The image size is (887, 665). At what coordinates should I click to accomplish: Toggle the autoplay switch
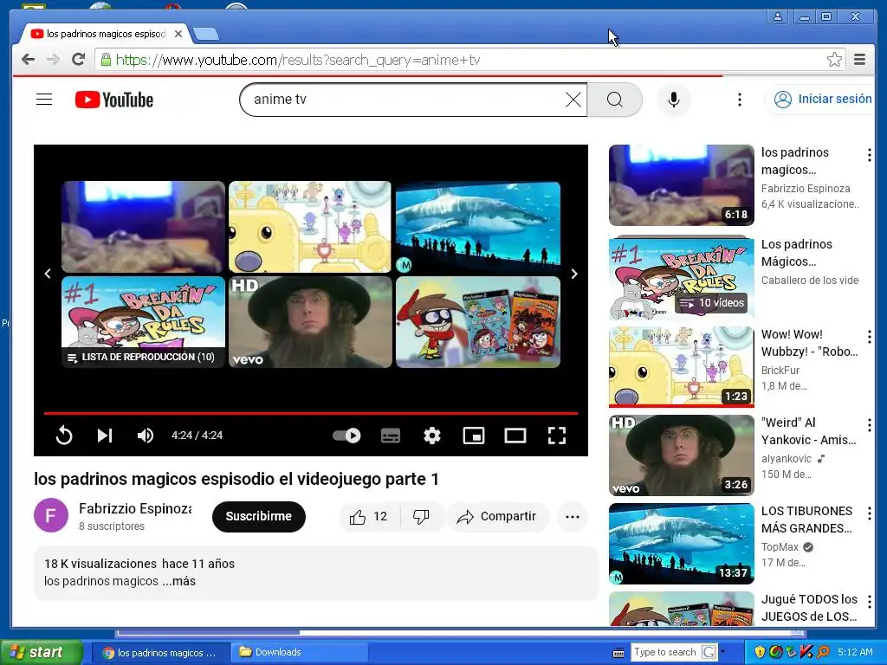point(346,436)
